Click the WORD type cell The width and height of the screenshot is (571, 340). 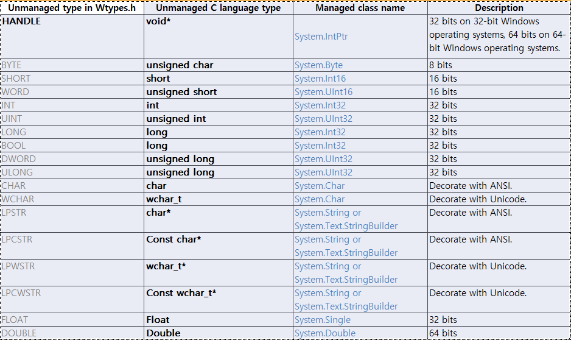[x=72, y=92]
